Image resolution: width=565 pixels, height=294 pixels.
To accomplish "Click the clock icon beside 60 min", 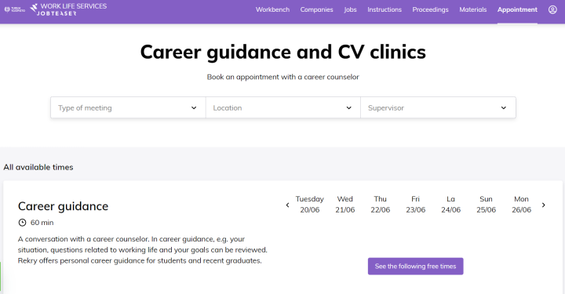I will [22, 223].
